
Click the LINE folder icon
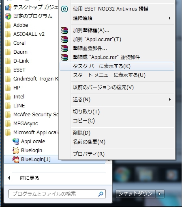(x=8, y=106)
